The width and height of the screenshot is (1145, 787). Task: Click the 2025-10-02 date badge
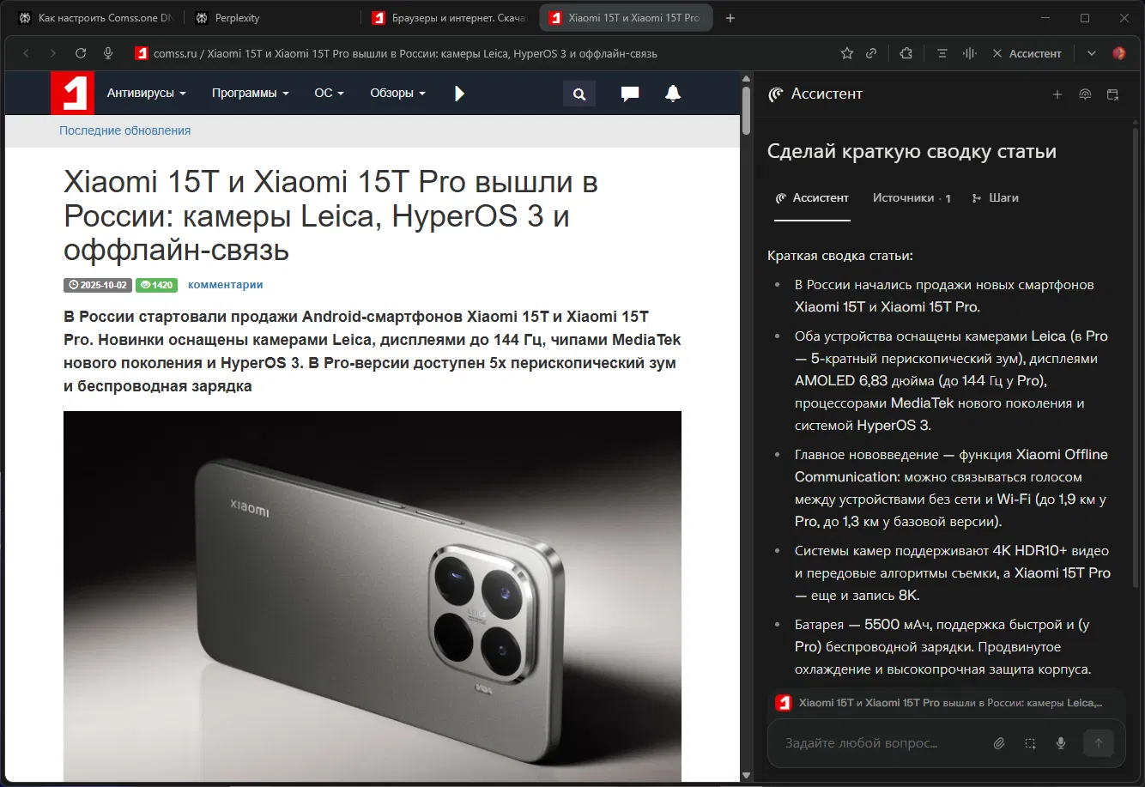tap(98, 285)
